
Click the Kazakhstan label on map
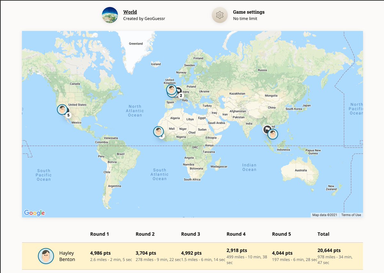pyautogui.click(x=237, y=93)
